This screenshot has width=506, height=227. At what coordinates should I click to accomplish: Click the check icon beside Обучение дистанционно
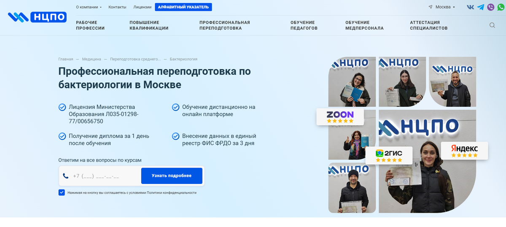[x=176, y=107]
